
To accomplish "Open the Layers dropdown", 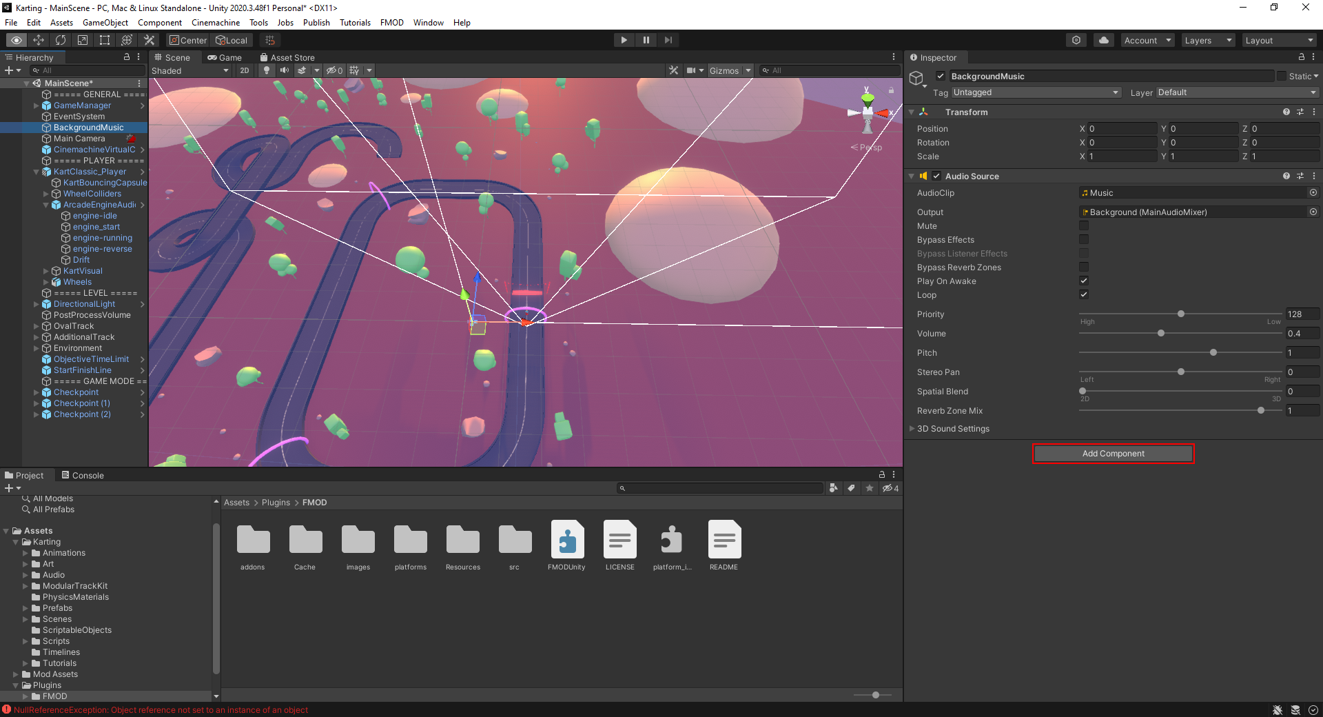I will (x=1208, y=40).
